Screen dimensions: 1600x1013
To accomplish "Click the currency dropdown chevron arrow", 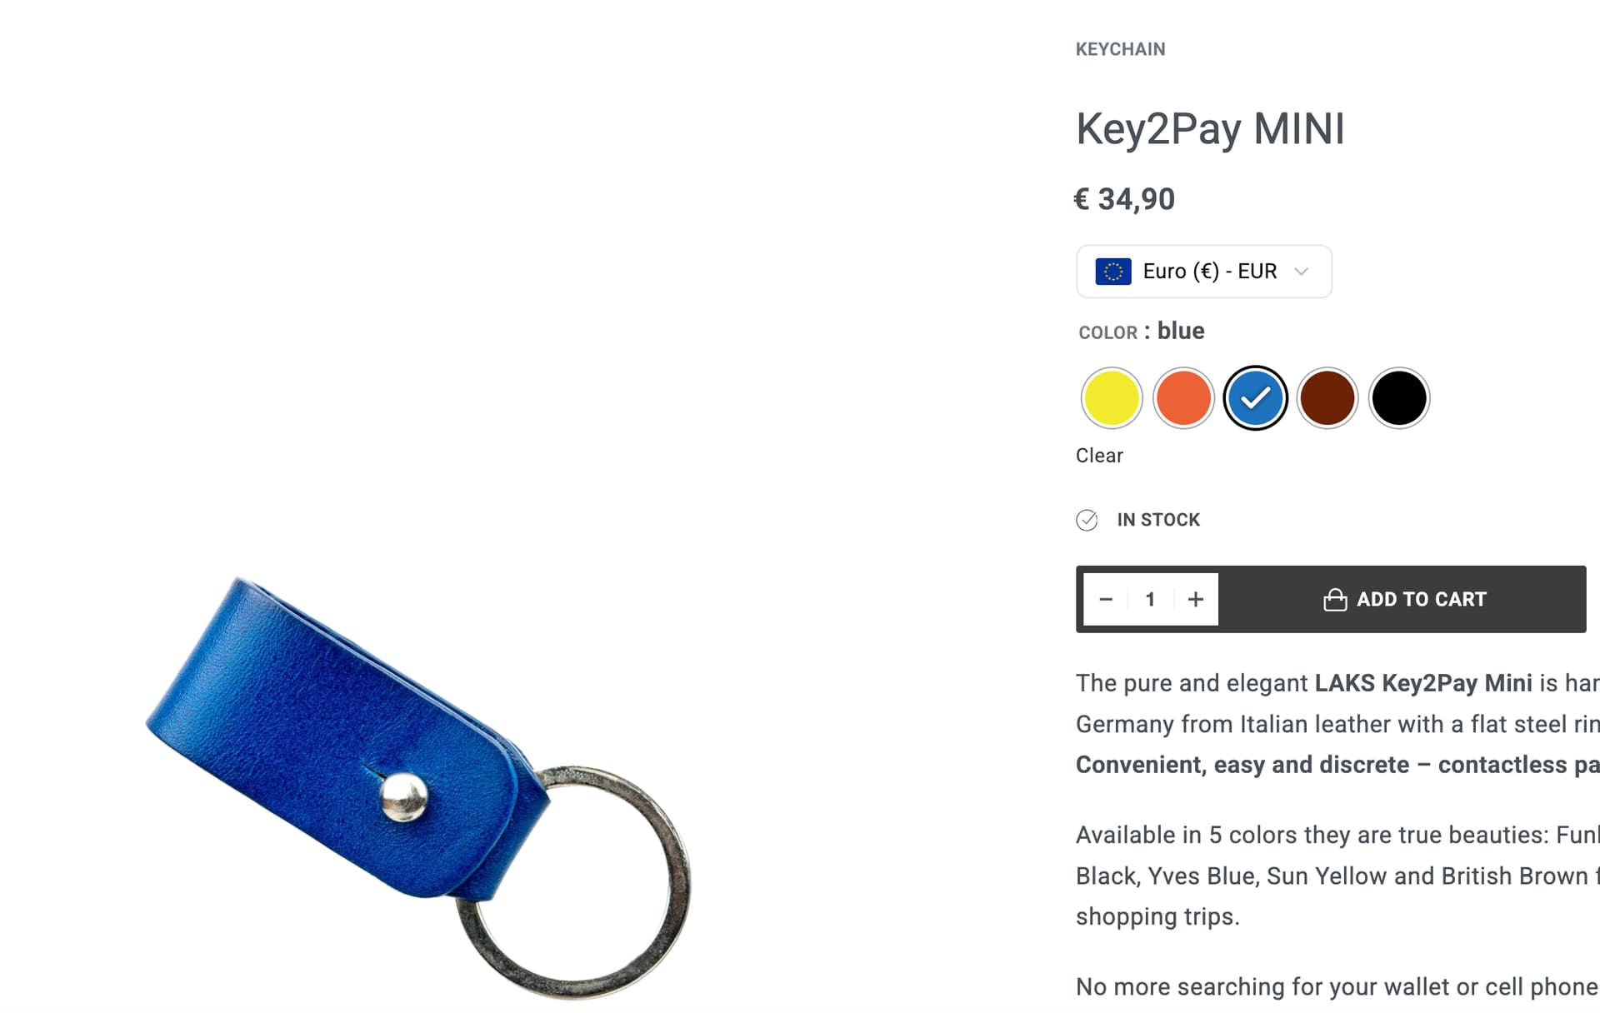I will pyautogui.click(x=1301, y=272).
